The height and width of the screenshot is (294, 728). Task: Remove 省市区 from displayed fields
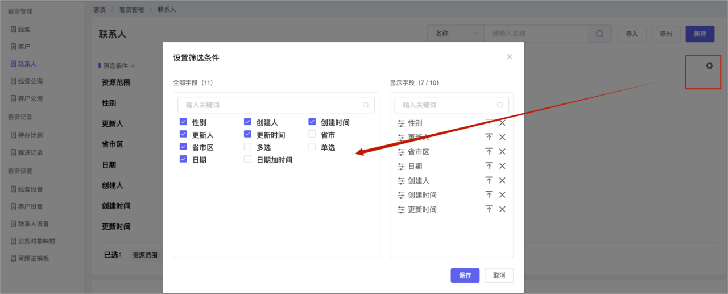click(x=502, y=151)
